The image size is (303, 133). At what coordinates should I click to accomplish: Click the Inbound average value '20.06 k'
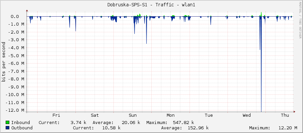click(131, 123)
